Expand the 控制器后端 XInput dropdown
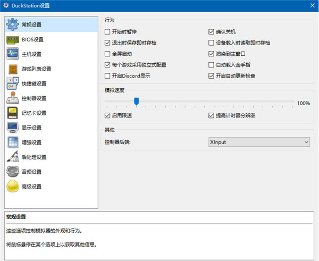The height and width of the screenshot is (261, 319). point(259,142)
